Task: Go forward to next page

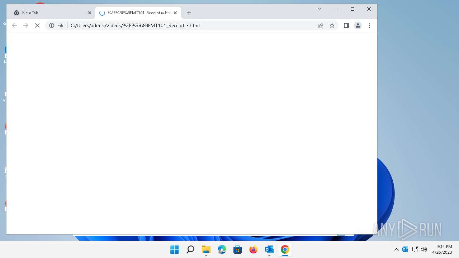Action: 26,25
